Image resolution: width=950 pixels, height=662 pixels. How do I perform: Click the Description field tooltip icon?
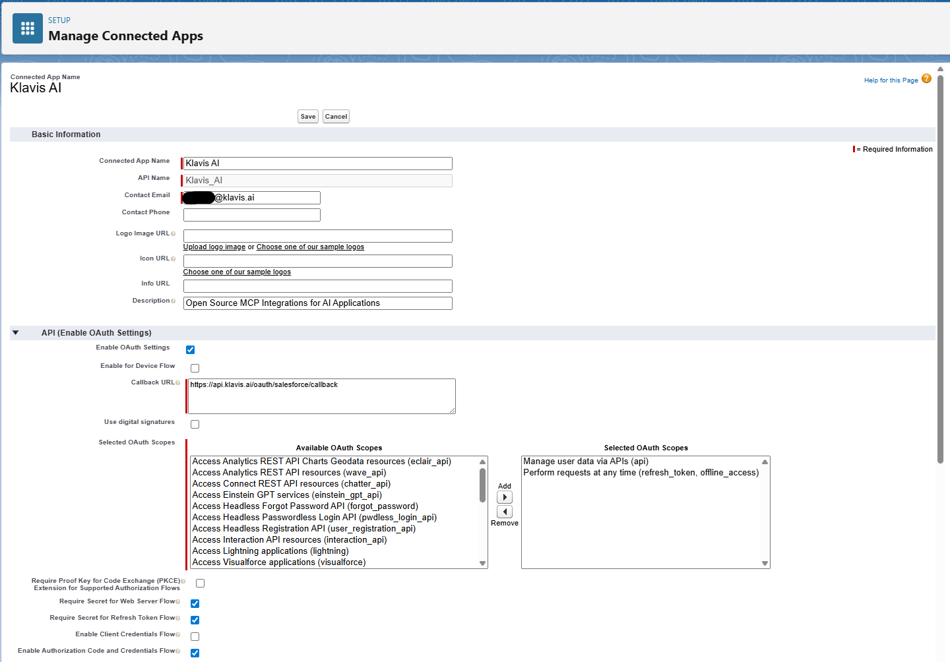pyautogui.click(x=174, y=301)
